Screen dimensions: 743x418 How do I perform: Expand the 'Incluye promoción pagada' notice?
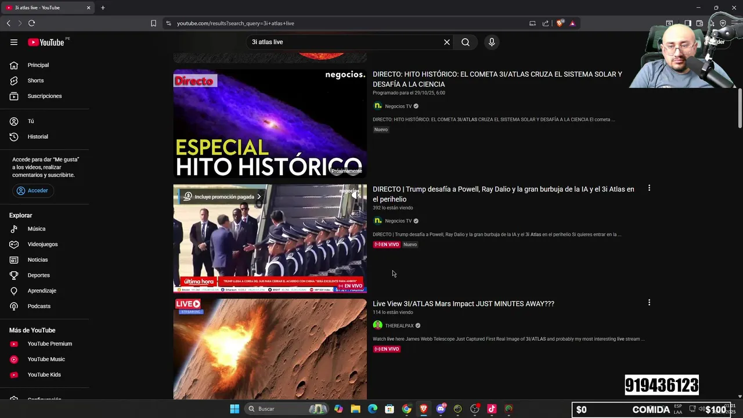[222, 197]
